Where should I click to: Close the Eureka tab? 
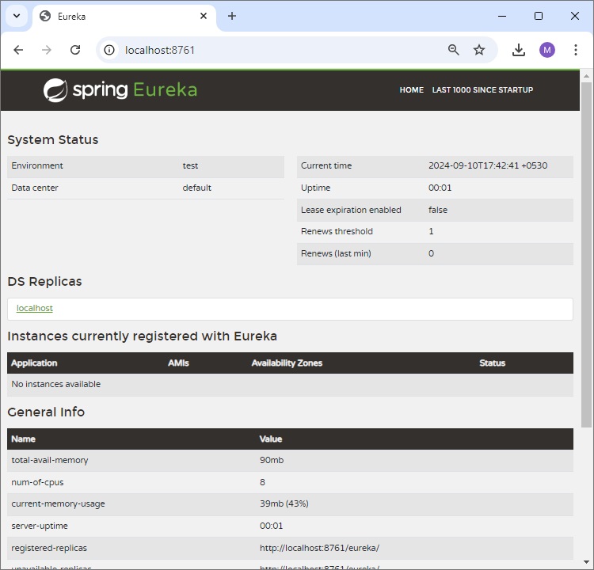[x=204, y=16]
